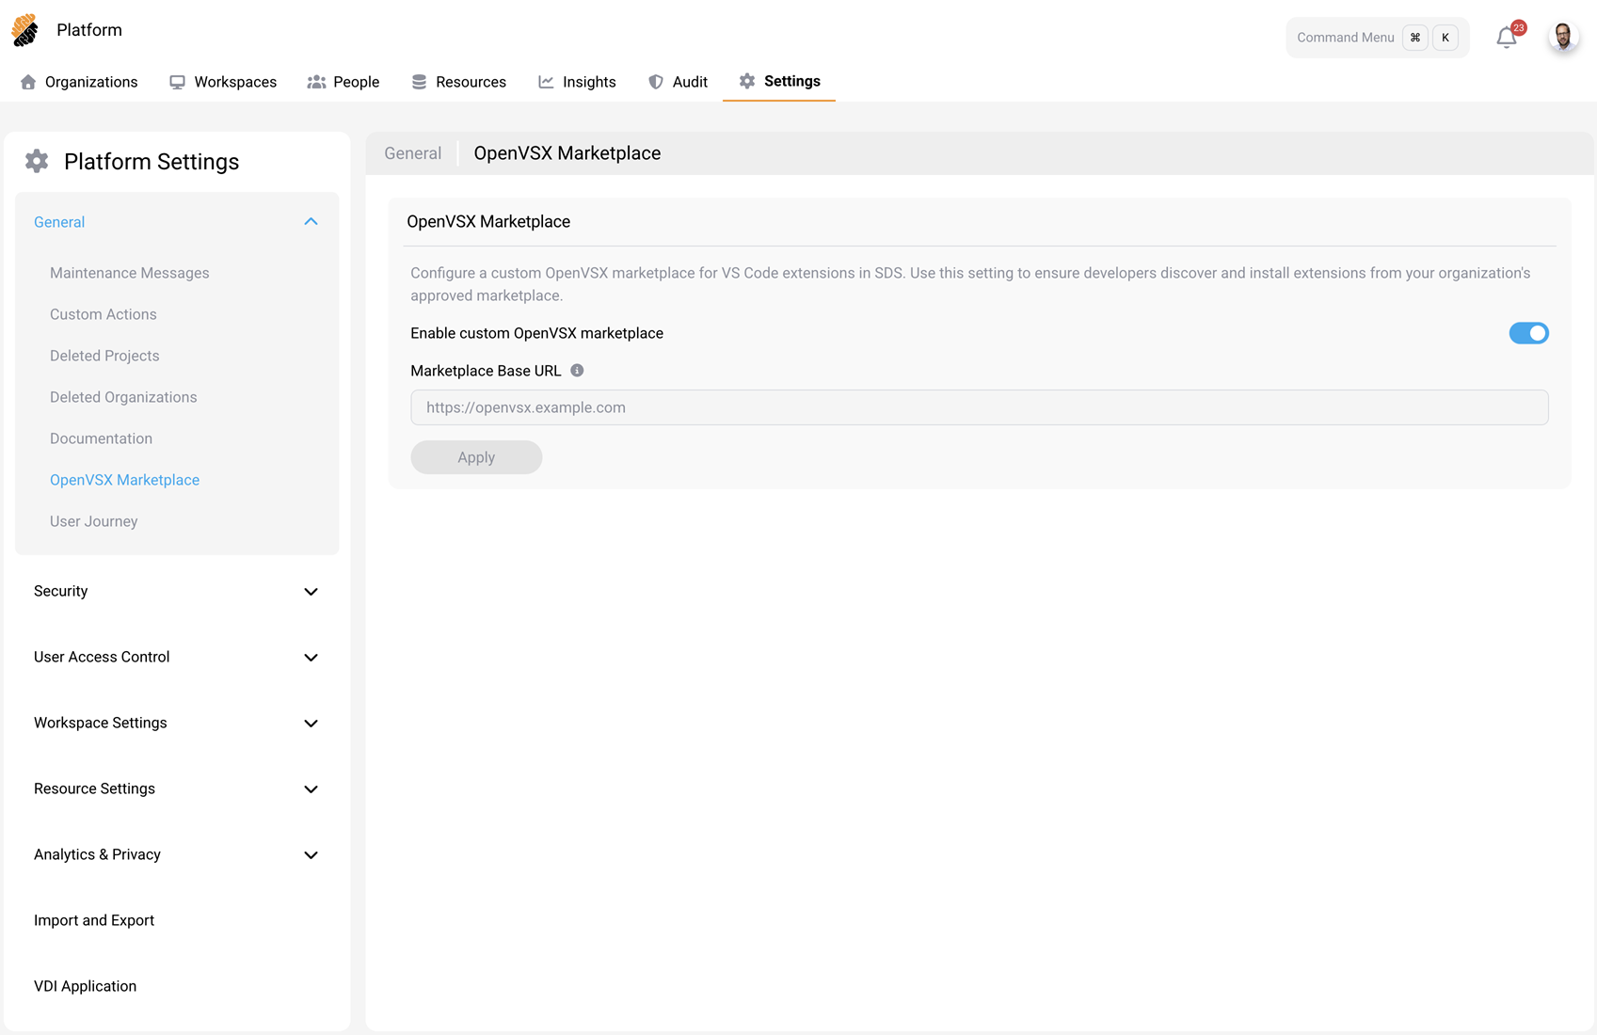Click the Insights chart icon
The image size is (1597, 1035).
click(546, 82)
